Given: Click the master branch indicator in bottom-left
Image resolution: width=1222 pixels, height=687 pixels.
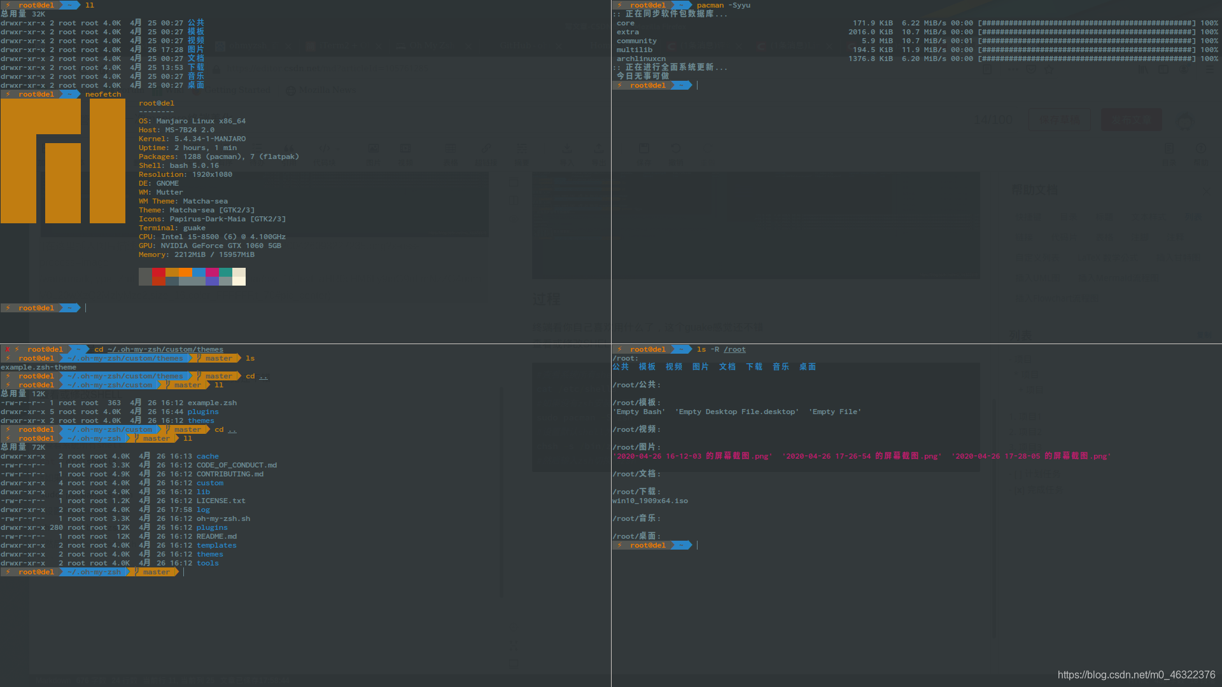Looking at the screenshot, I should pyautogui.click(x=155, y=571).
